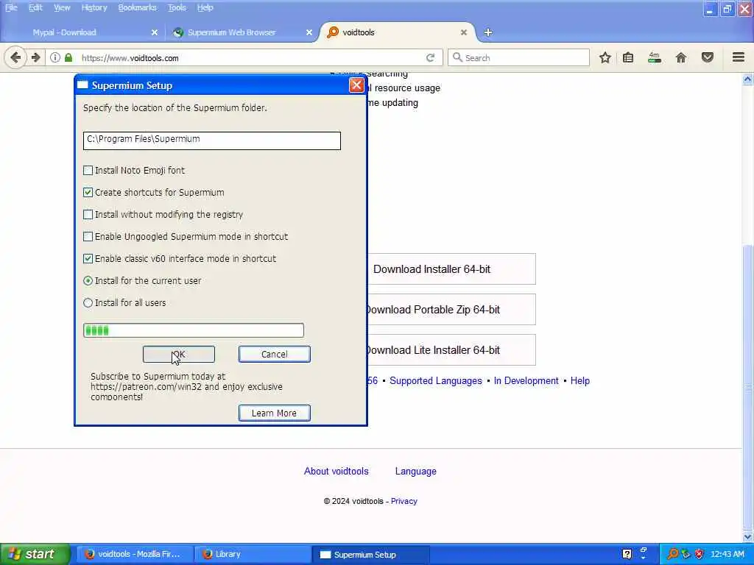This screenshot has width=754, height=565.
Task: Switch to Library in the taskbar
Action: 253,554
